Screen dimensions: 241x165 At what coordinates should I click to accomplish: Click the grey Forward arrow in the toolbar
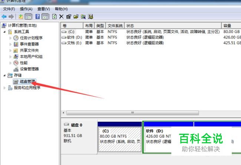click(11, 17)
